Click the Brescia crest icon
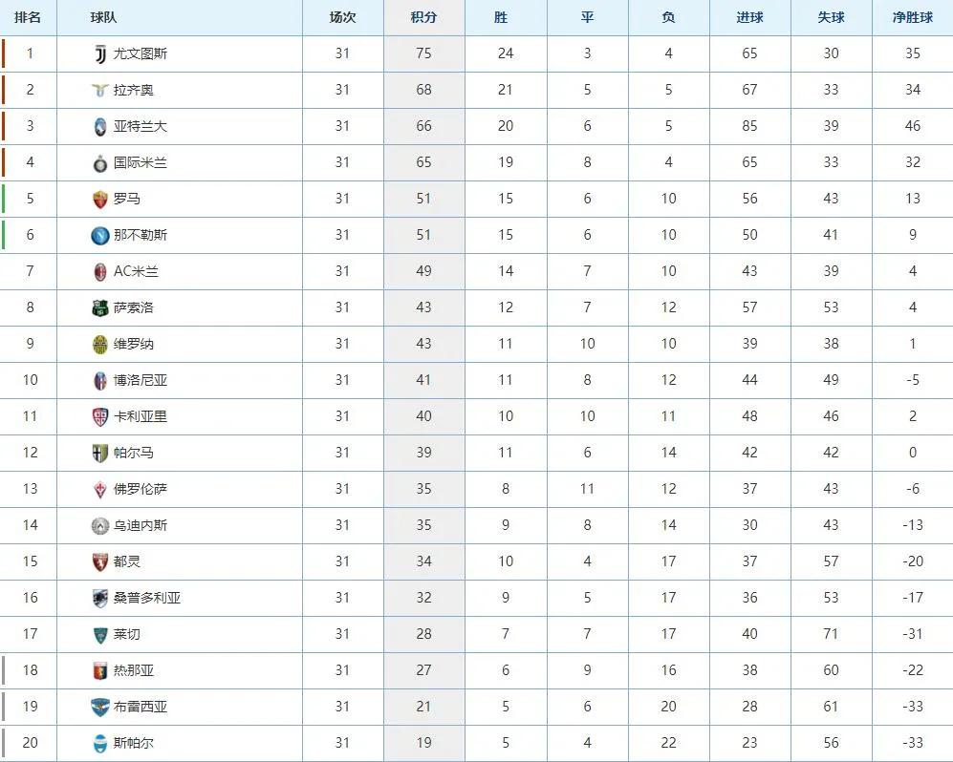 100,708
